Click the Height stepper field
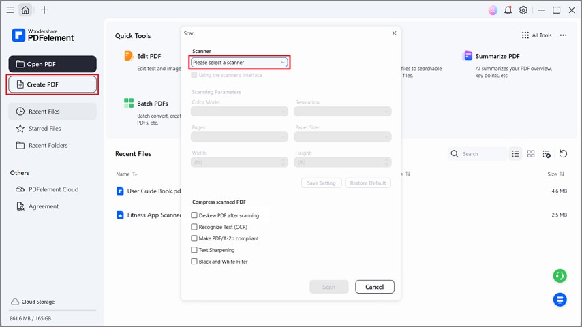The width and height of the screenshot is (582, 327). click(343, 162)
